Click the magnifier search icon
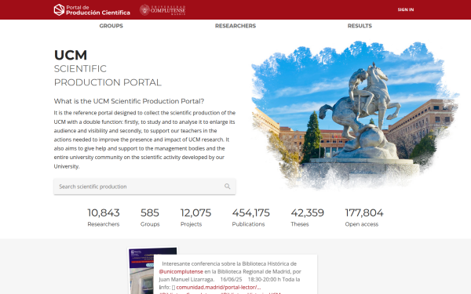The image size is (471, 294). click(x=228, y=187)
